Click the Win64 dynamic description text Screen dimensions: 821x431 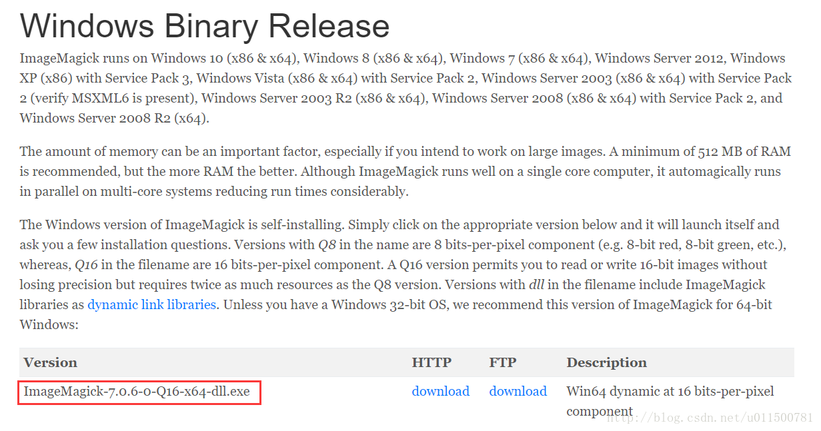tap(670, 401)
